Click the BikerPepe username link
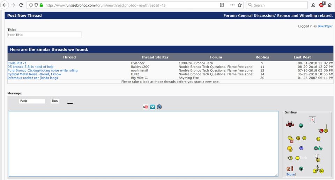Screen dimensions: 335x180 pos(325,26)
